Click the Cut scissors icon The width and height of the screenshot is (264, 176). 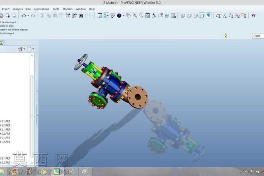(x=42, y=16)
